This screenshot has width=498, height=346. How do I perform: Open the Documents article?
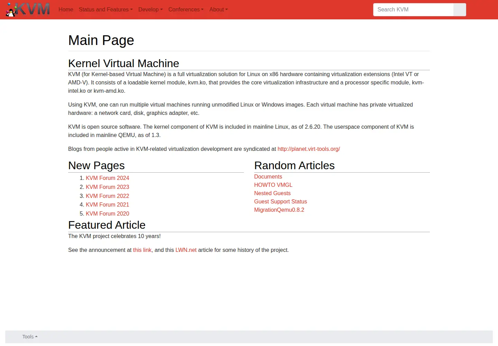[x=268, y=177]
